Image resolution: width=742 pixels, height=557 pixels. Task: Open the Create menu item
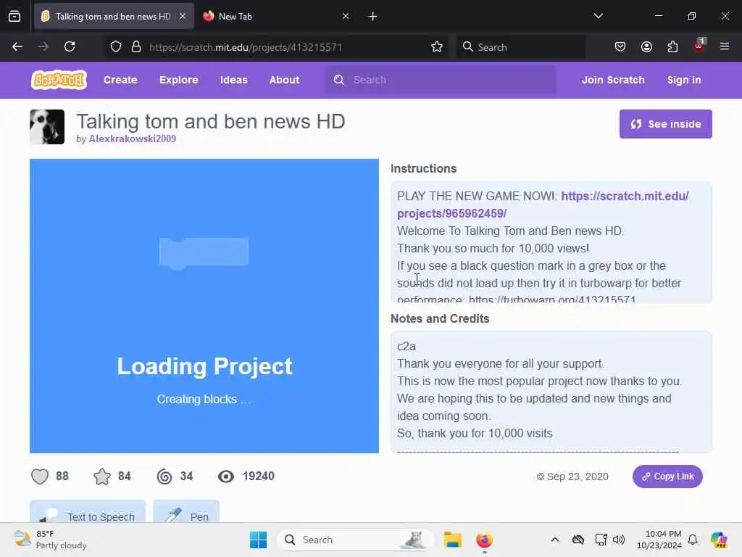click(x=121, y=80)
